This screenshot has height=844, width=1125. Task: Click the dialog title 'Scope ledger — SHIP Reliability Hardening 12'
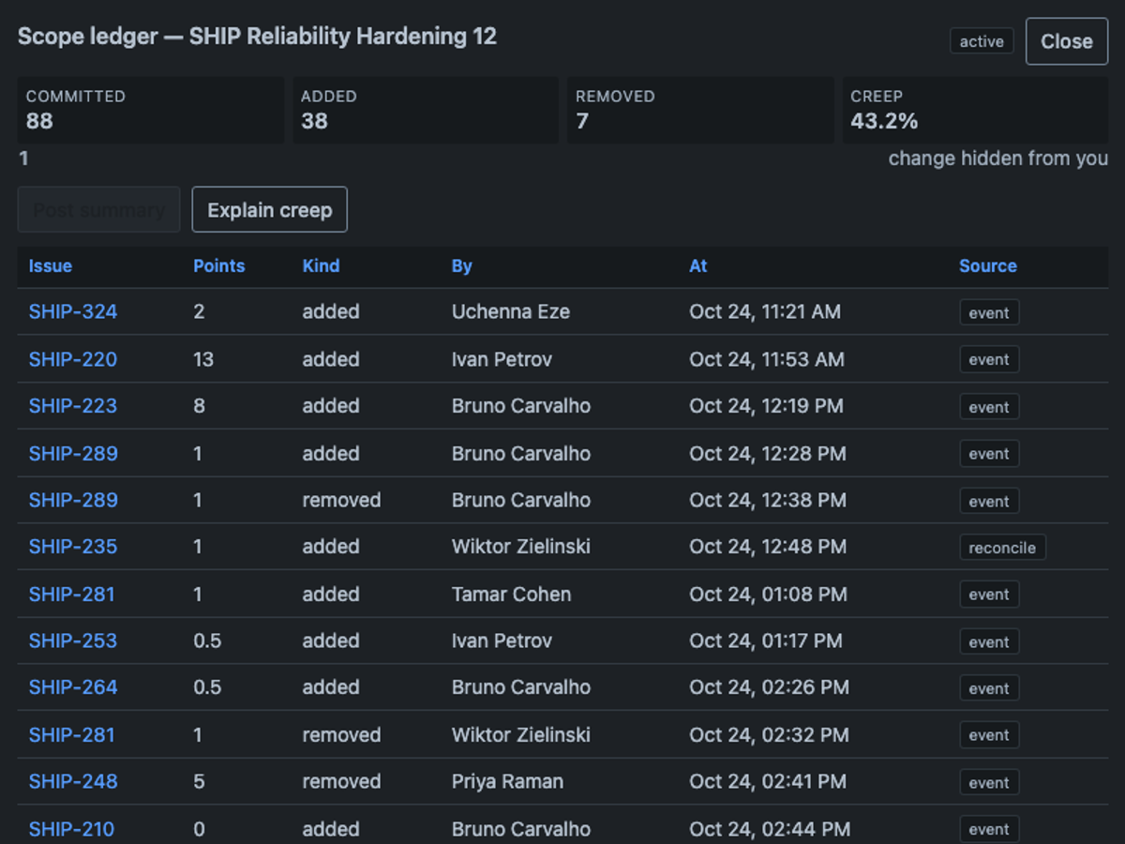tap(258, 37)
